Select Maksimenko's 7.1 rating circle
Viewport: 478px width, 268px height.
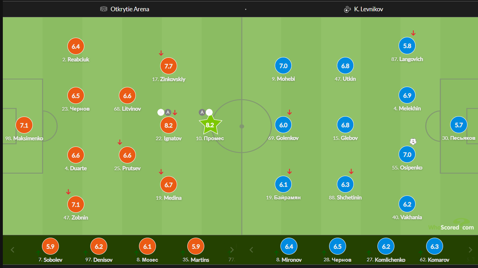tap(24, 125)
